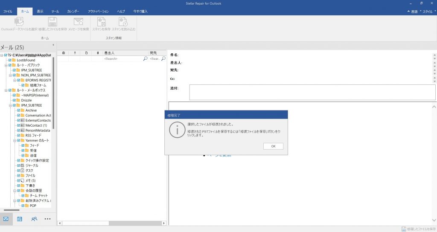Click the Lost&Found folder icon
Screen dimensions: 437x232
tap(14, 60)
